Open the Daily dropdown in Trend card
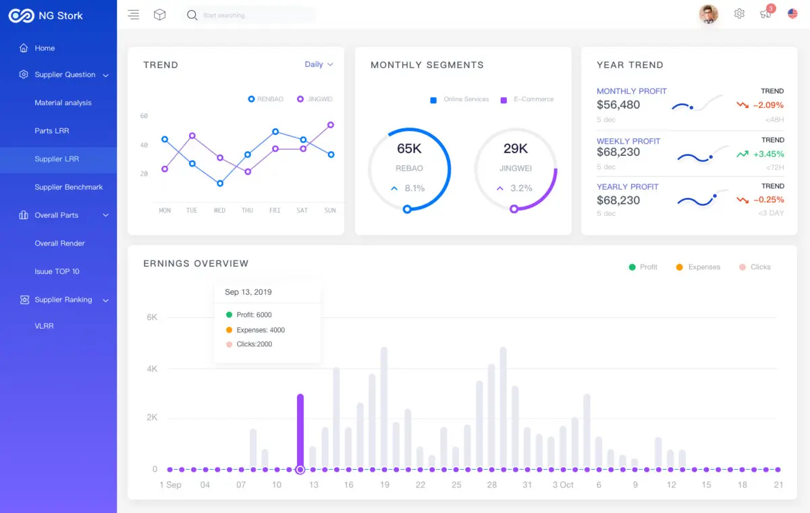The width and height of the screenshot is (810, 513). coord(319,65)
